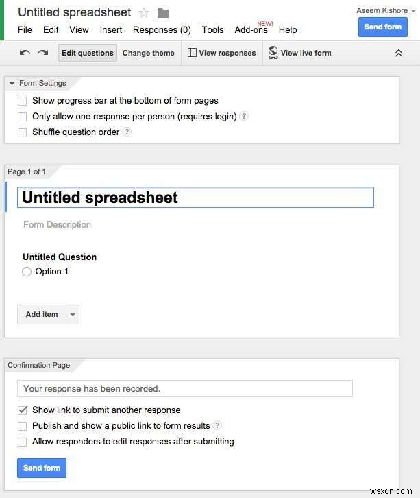Enable Show progress bar checkbox

[23, 101]
